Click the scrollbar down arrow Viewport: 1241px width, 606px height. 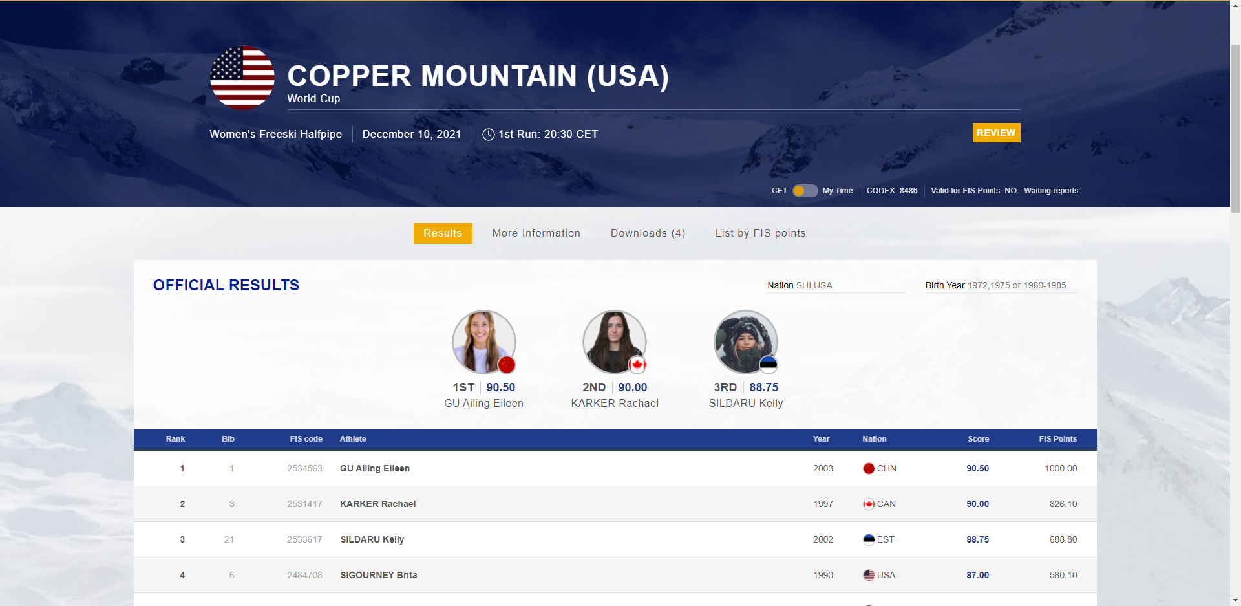click(1235, 600)
